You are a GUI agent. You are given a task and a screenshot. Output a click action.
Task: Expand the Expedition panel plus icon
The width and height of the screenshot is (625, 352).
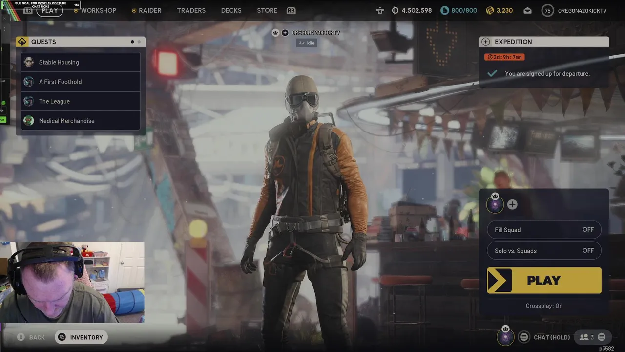point(486,42)
